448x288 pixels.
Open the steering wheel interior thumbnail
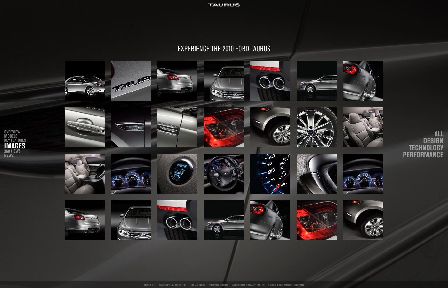tap(224, 173)
